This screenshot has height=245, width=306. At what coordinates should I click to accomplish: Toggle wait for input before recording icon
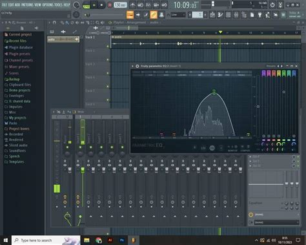tap(141, 5)
